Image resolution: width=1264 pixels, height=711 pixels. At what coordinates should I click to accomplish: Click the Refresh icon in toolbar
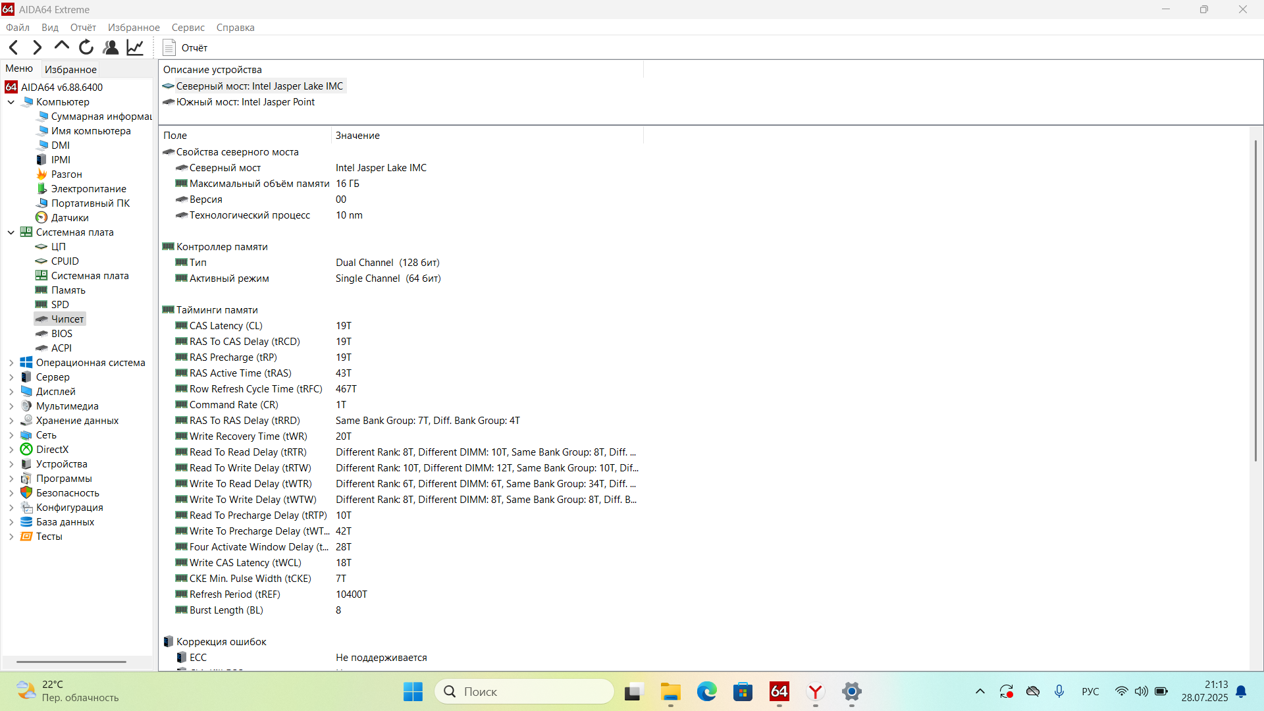86,47
